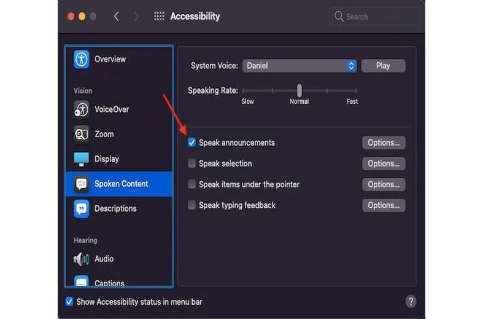Select Spoken Content in the sidebar
This screenshot has width=491, height=319.
120,184
